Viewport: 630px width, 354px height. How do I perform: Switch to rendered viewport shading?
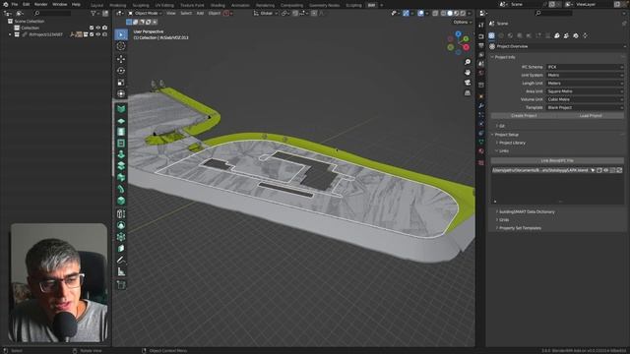(x=463, y=13)
